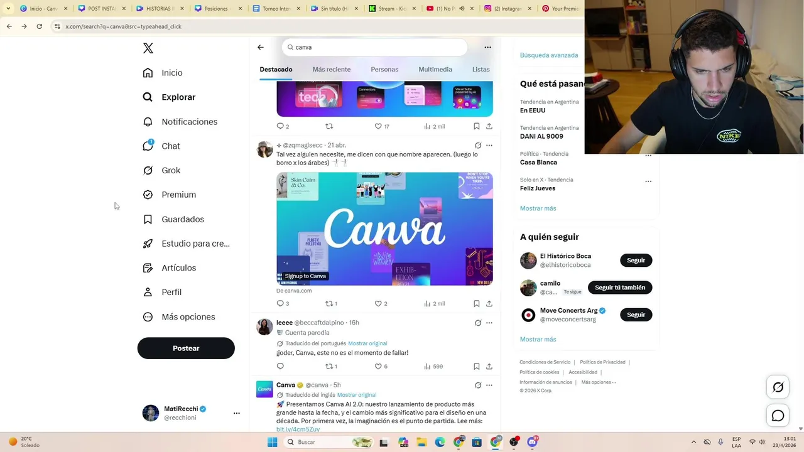The height and width of the screenshot is (452, 804).
Task: Switch to Personas tab
Action: (384, 69)
